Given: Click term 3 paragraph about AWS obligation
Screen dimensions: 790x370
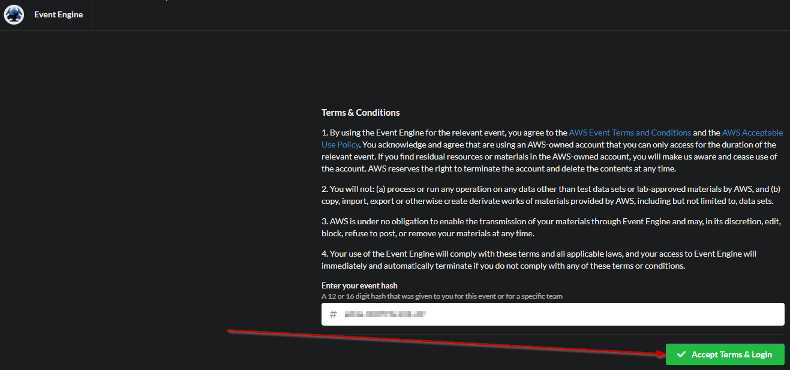Looking at the screenshot, I should [x=540, y=227].
